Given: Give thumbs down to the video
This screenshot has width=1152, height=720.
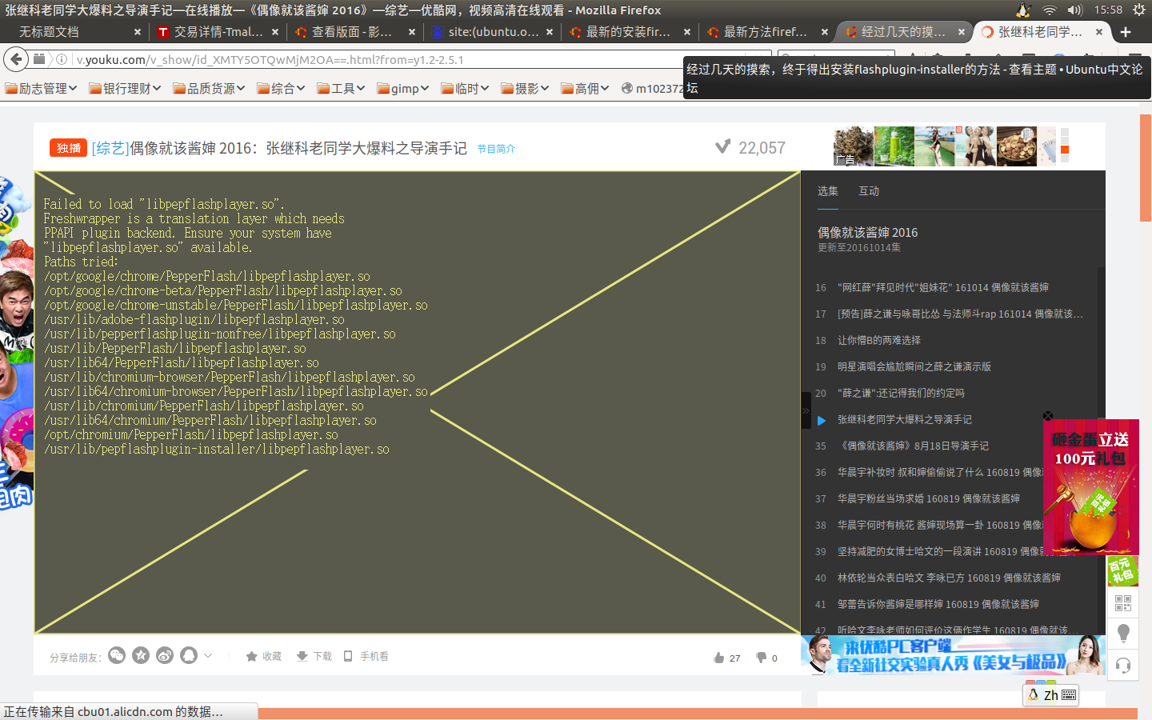Looking at the screenshot, I should click(x=766, y=658).
